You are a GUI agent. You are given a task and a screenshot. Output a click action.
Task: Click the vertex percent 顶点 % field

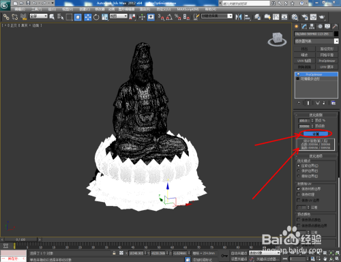coord(304,121)
